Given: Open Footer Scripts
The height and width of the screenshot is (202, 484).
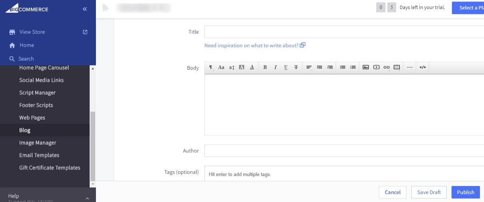Looking at the screenshot, I should click(x=36, y=105).
